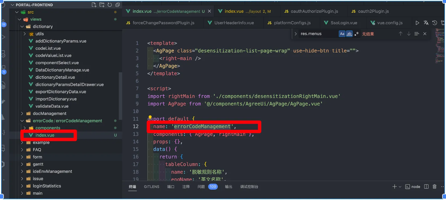Kill terminal with the trash icon
The width and height of the screenshot is (446, 200).
click(435, 187)
